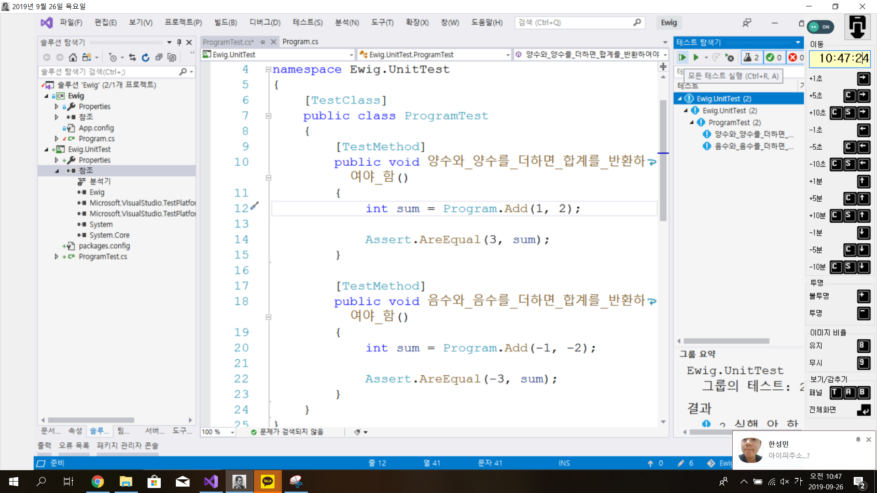Open the 디버그(D) menu
The image size is (877, 493).
point(264,22)
